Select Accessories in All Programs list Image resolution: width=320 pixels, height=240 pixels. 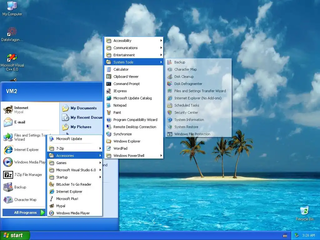tap(75, 156)
